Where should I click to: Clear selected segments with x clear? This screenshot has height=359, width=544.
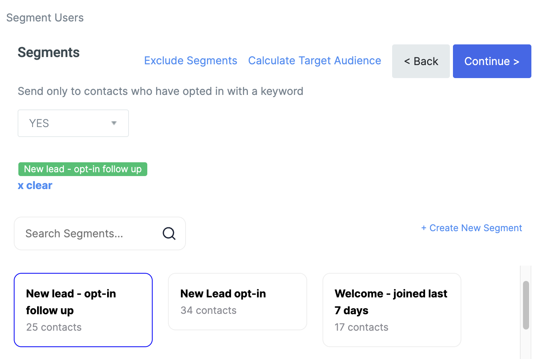pos(35,186)
